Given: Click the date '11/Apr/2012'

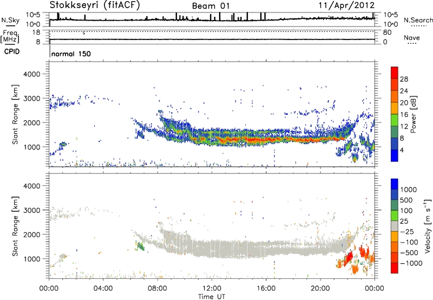Looking at the screenshot, I should click(x=346, y=5).
